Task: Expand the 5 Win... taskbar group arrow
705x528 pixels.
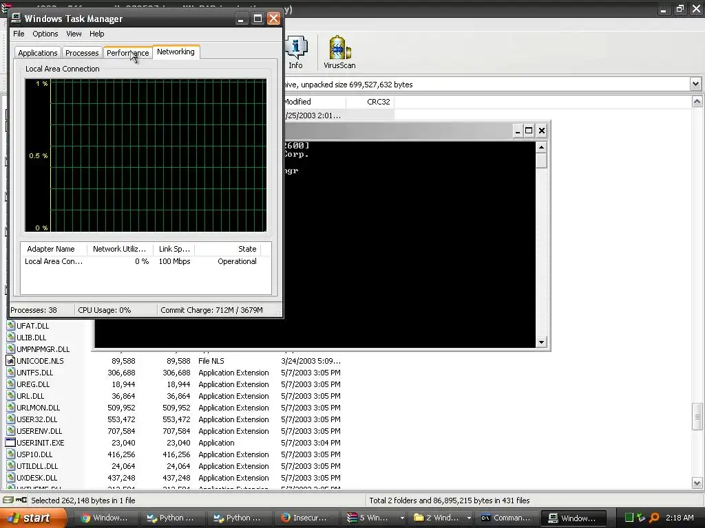Action: pos(402,518)
